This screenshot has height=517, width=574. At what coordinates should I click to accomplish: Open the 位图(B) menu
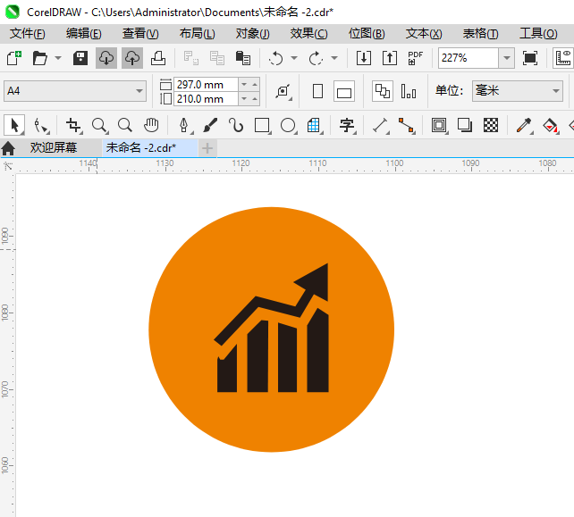(367, 34)
